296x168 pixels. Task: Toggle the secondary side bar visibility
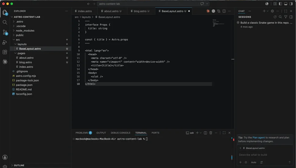pos(291,4)
